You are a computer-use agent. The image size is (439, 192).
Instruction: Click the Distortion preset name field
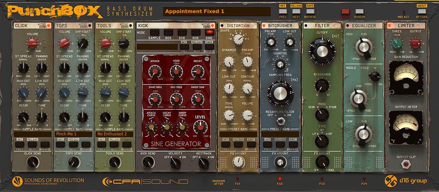[x=238, y=134]
